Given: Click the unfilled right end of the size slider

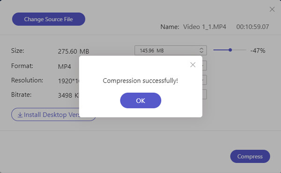Looking at the screenshot, I should tap(239, 50).
